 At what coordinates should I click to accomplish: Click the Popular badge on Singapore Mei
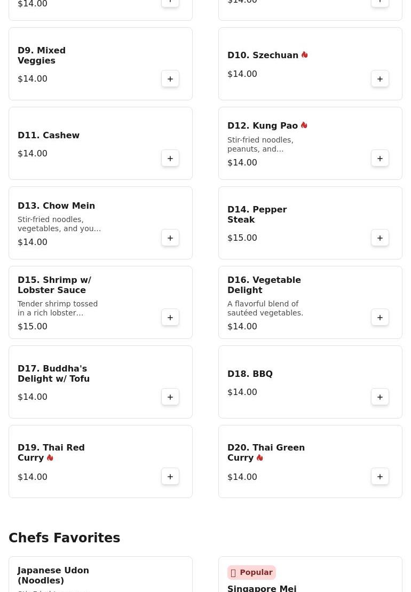click(x=252, y=572)
